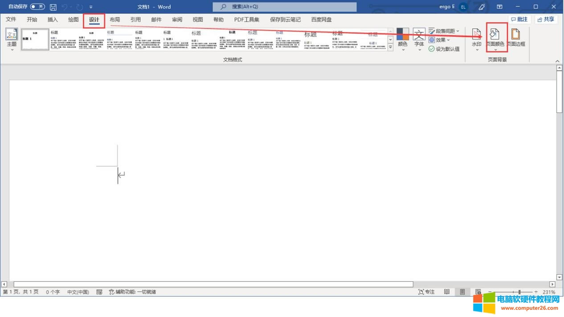
Task: Open Page Borders (页面边框)
Action: click(x=515, y=38)
